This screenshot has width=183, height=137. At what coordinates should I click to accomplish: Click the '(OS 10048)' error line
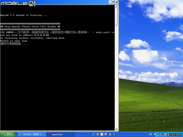tap(57, 32)
